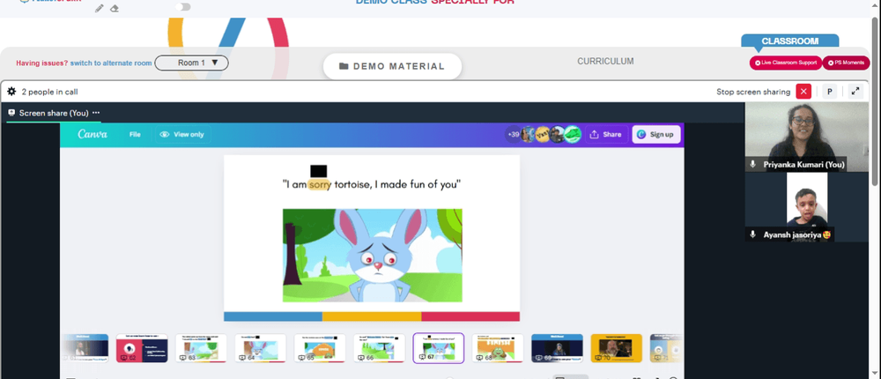This screenshot has height=379, width=881.
Task: Open call settings gear icon
Action: [11, 92]
